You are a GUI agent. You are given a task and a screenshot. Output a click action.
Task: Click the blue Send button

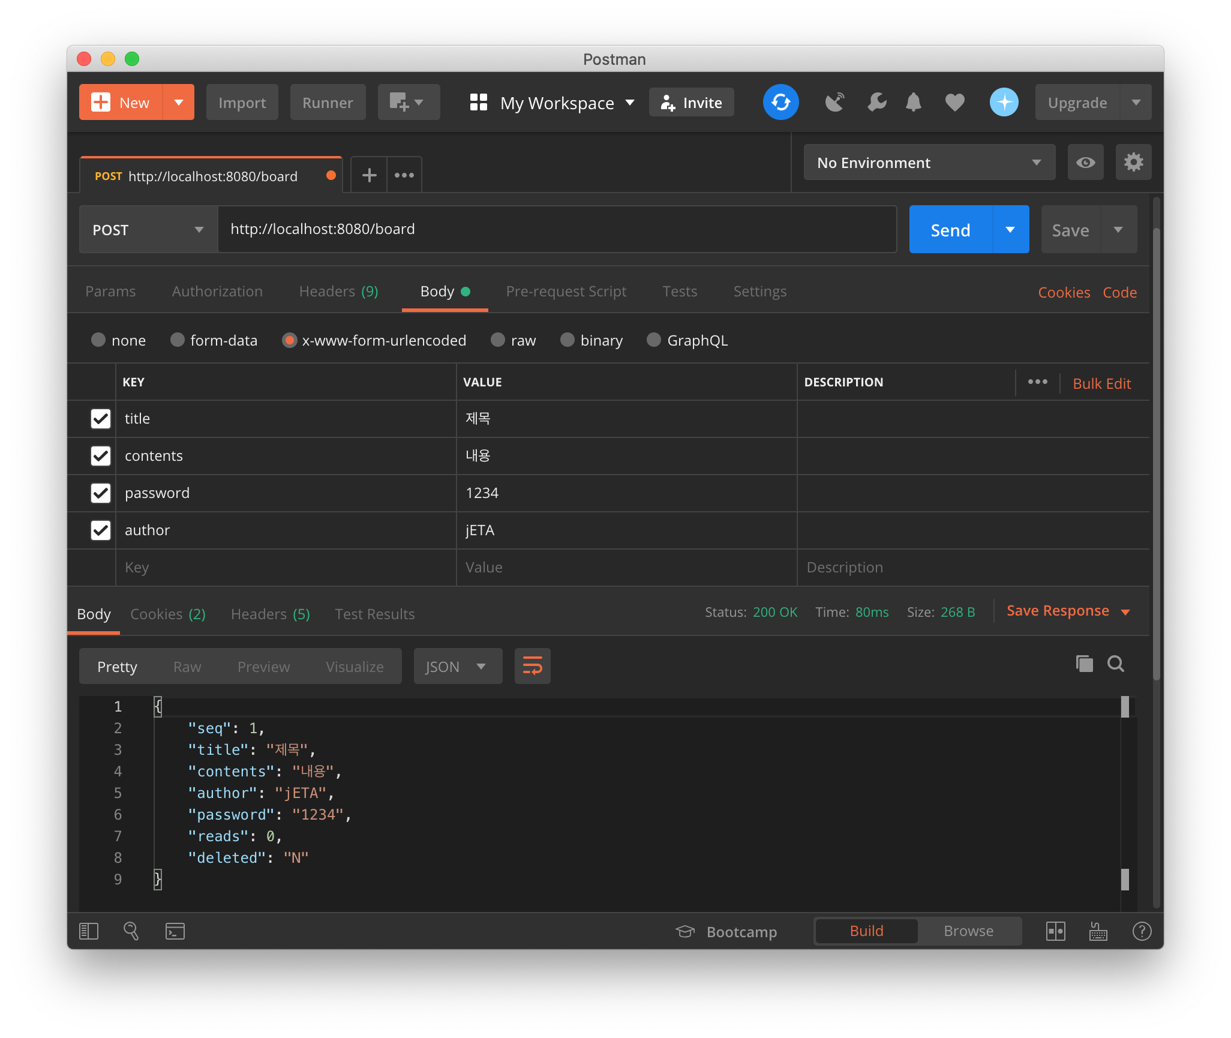click(950, 230)
